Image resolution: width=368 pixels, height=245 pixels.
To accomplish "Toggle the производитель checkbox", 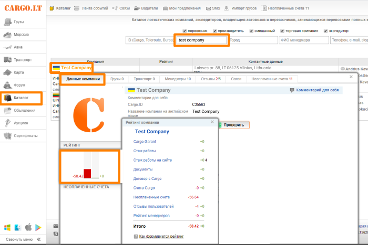I will pyautogui.click(x=214, y=31).
